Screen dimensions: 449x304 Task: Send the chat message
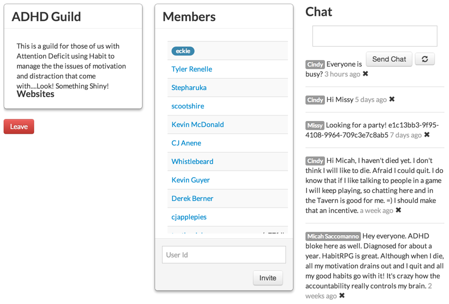tap(389, 59)
